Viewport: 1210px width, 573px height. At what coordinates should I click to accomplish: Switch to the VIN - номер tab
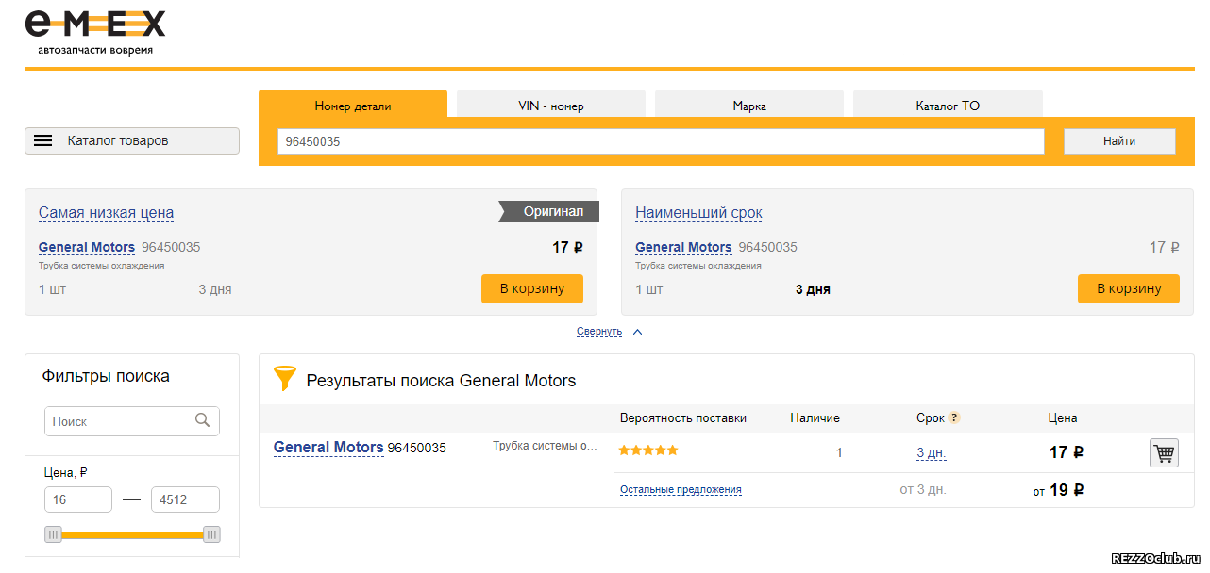pos(551,106)
